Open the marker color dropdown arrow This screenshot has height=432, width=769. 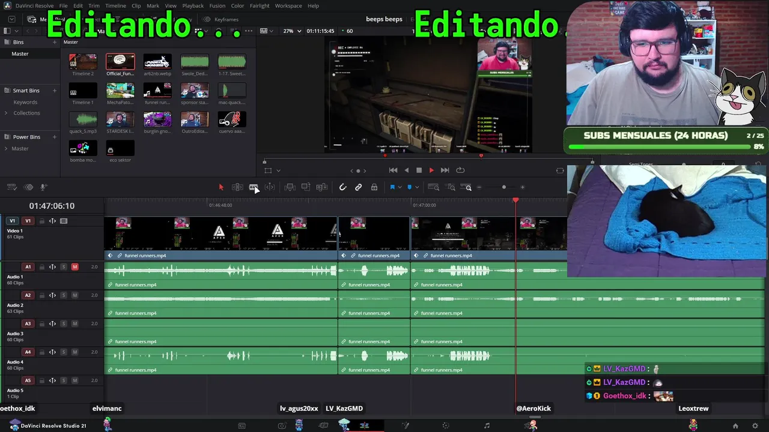tap(417, 187)
